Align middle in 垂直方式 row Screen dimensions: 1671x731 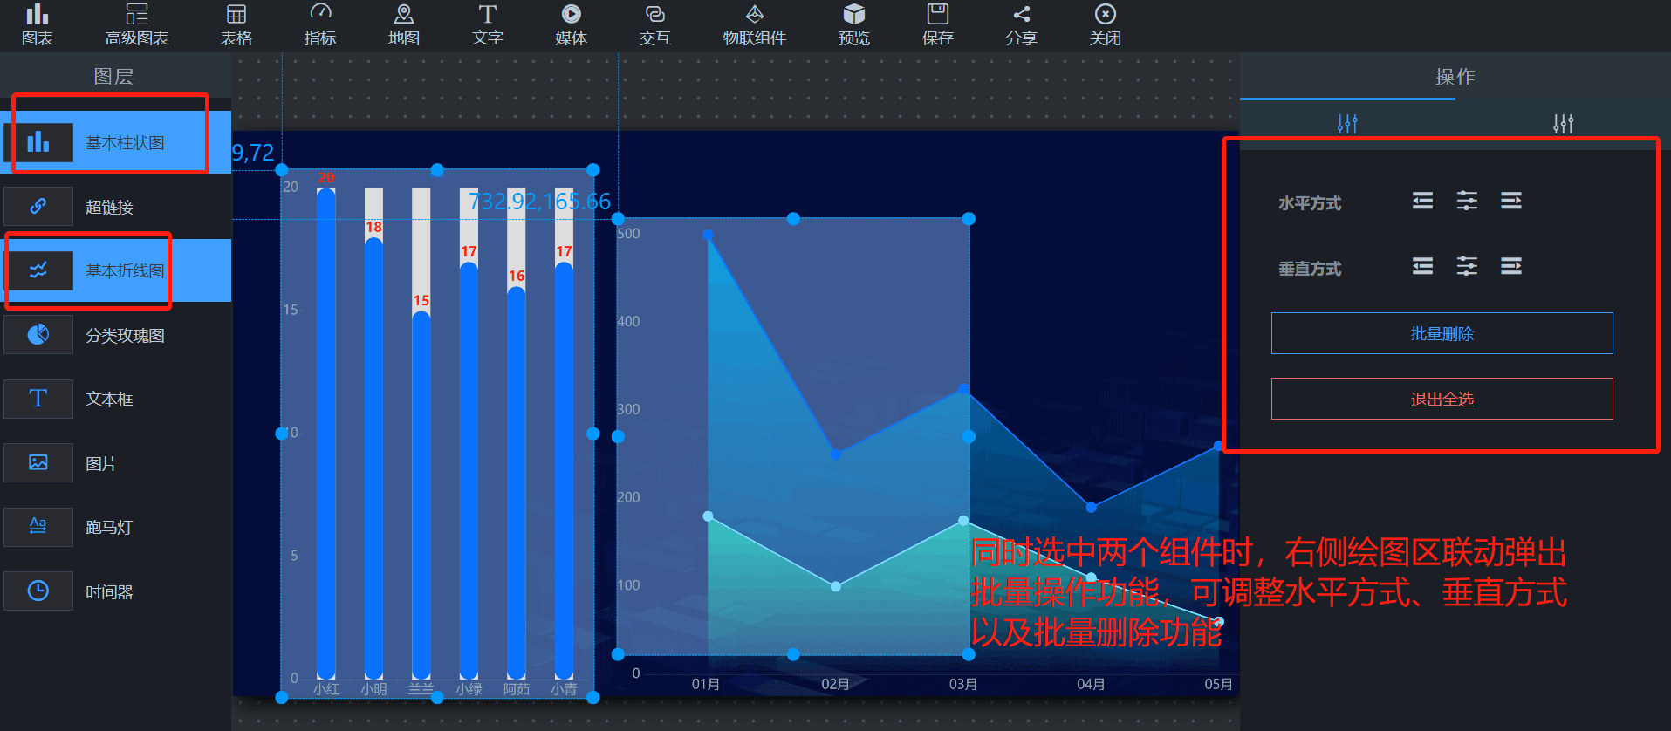click(1467, 266)
